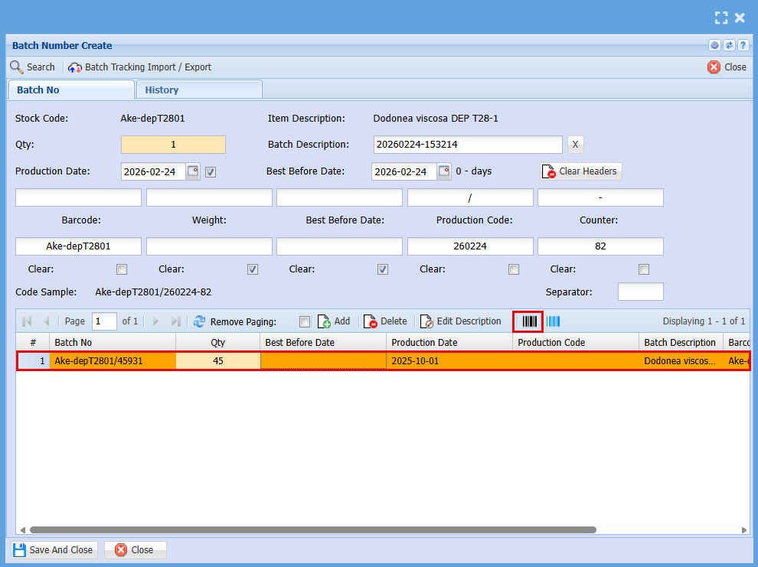Open Batch Tracking Import / Export
Image resolution: width=758 pixels, height=567 pixels.
tap(140, 67)
